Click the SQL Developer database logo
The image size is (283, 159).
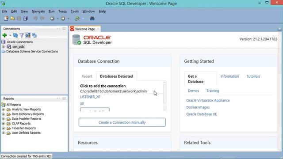[x=76, y=40]
